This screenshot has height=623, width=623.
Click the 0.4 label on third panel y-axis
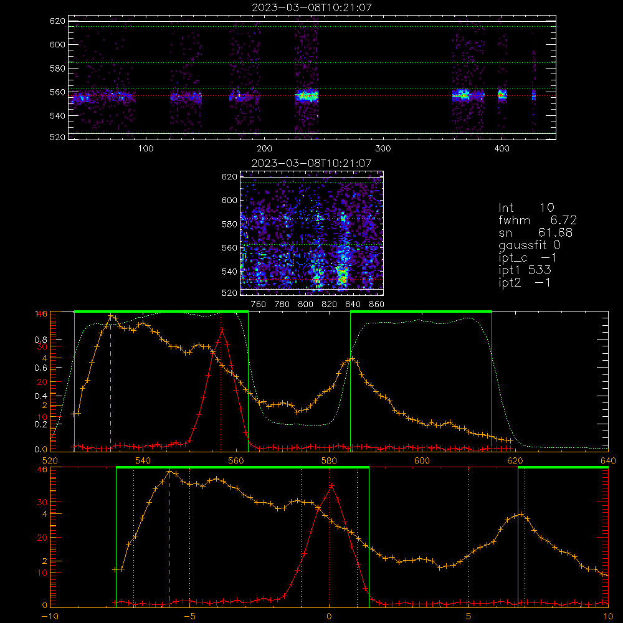40,396
